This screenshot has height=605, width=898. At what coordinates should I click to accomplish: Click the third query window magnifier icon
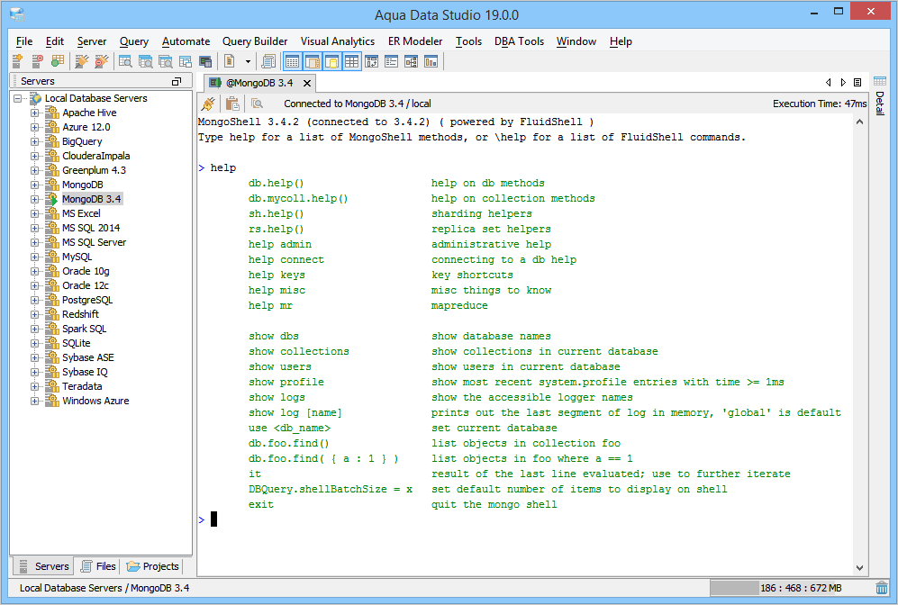[x=166, y=61]
